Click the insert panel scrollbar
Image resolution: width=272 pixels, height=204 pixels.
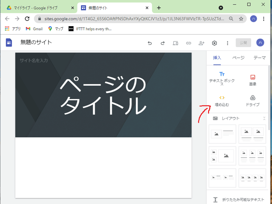269,97
